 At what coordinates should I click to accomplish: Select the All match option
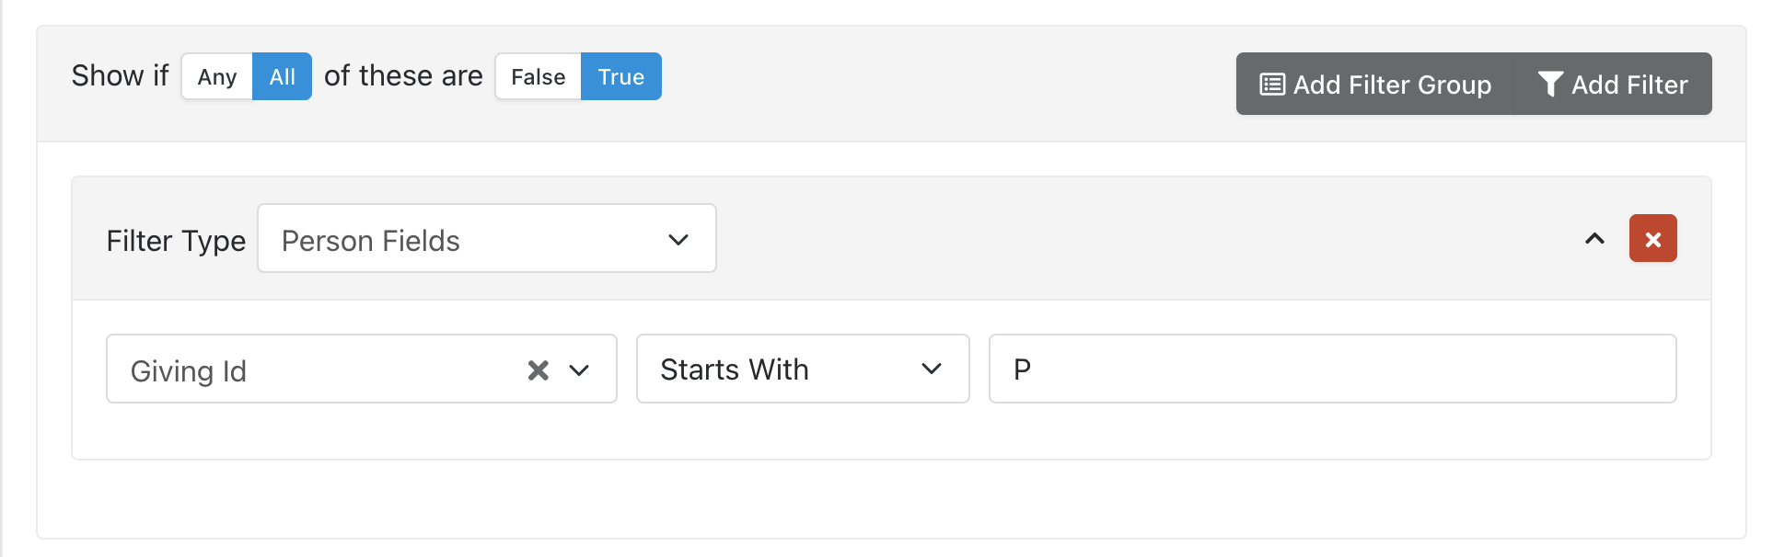point(282,77)
